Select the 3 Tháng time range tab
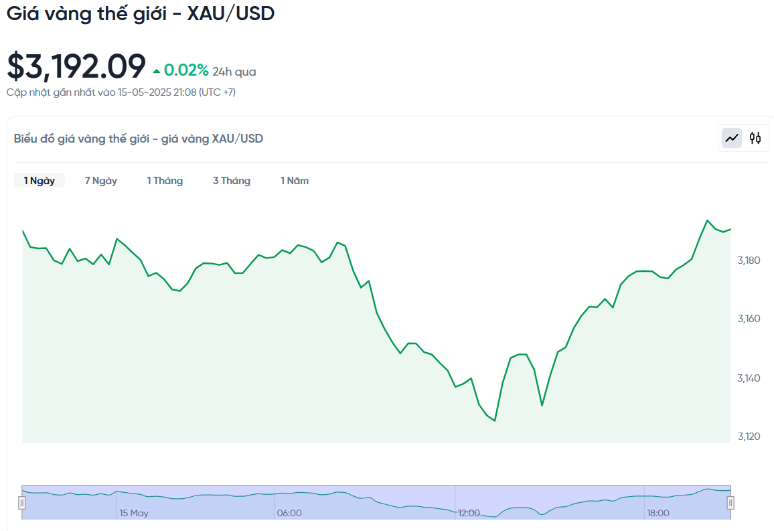774x531 pixels. (x=232, y=181)
